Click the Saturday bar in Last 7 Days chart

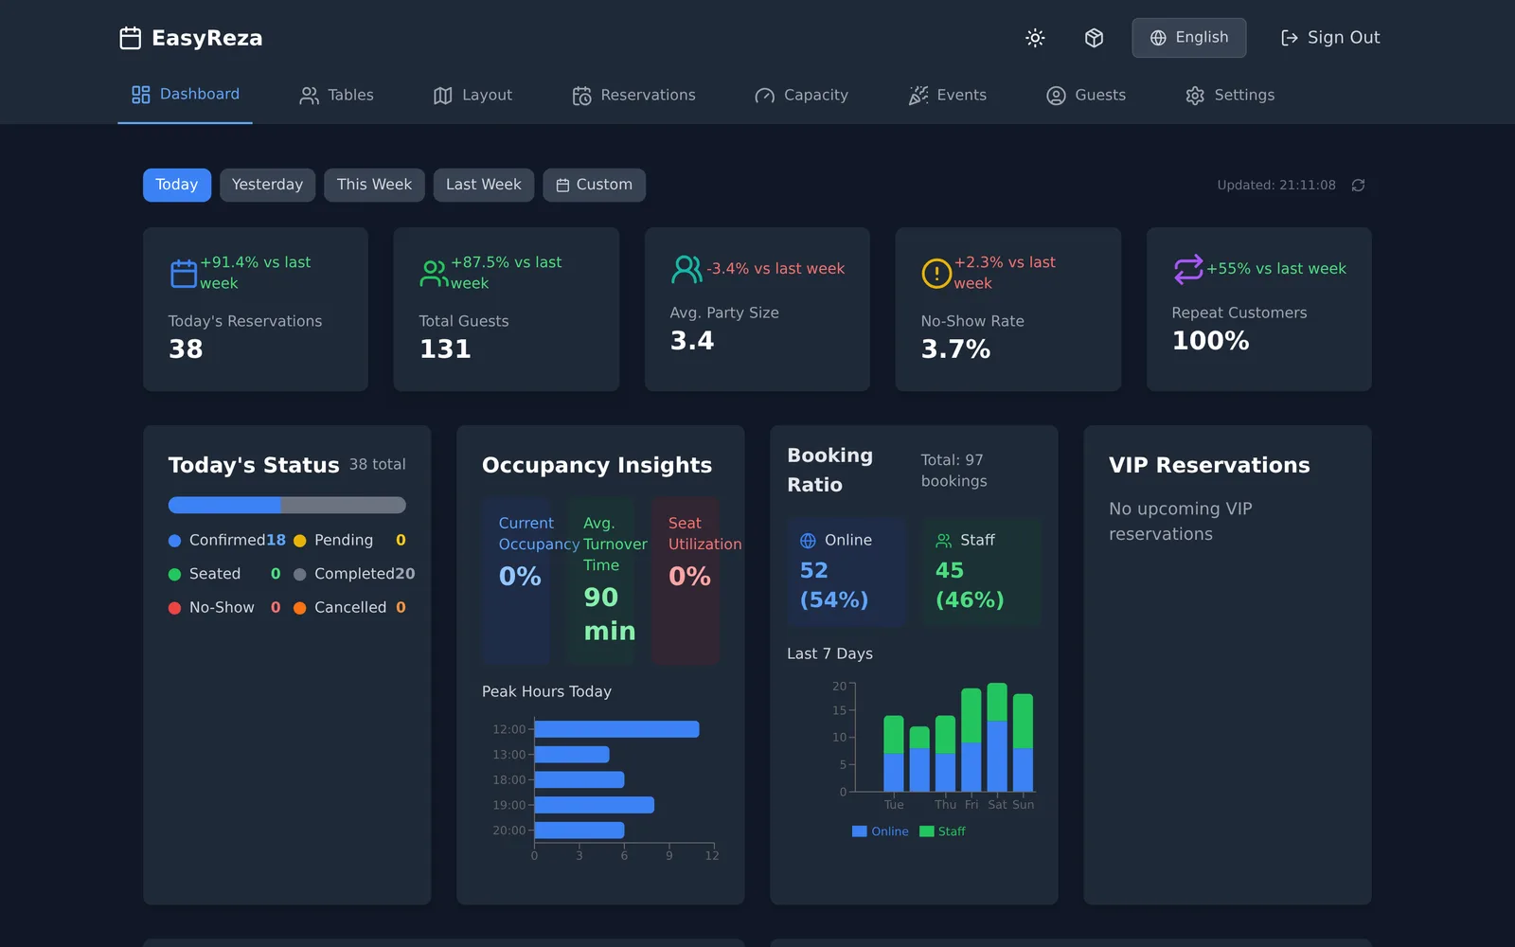(997, 737)
